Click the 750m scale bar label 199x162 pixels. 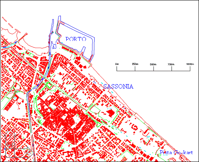point(171,64)
